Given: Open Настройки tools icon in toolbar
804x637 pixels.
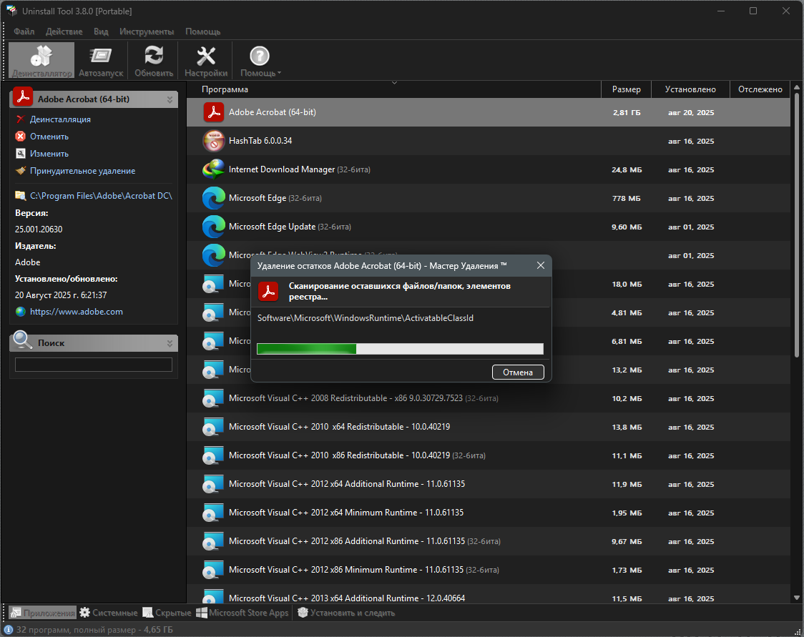Looking at the screenshot, I should pos(206,56).
